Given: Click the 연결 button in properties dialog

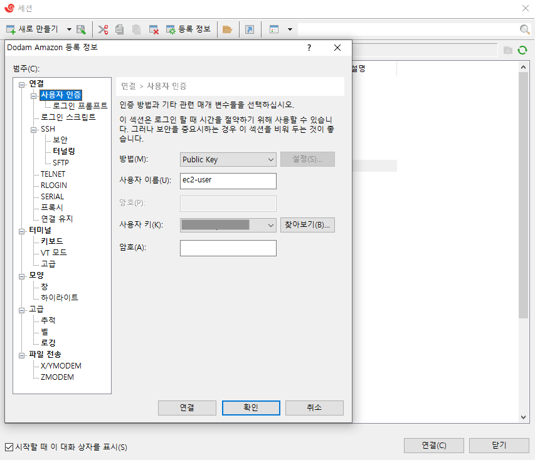Looking at the screenshot, I should point(187,408).
